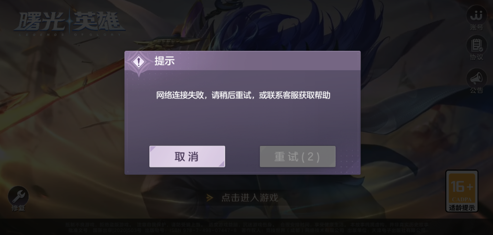Screen dimensions: 493x235
Task: Open the 账号 account icon
Action: pos(476,15)
